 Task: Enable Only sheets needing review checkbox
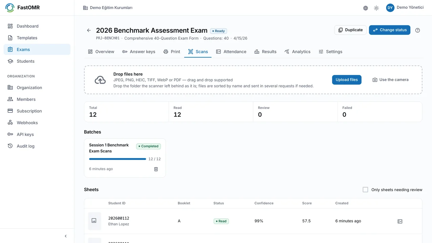point(365,190)
